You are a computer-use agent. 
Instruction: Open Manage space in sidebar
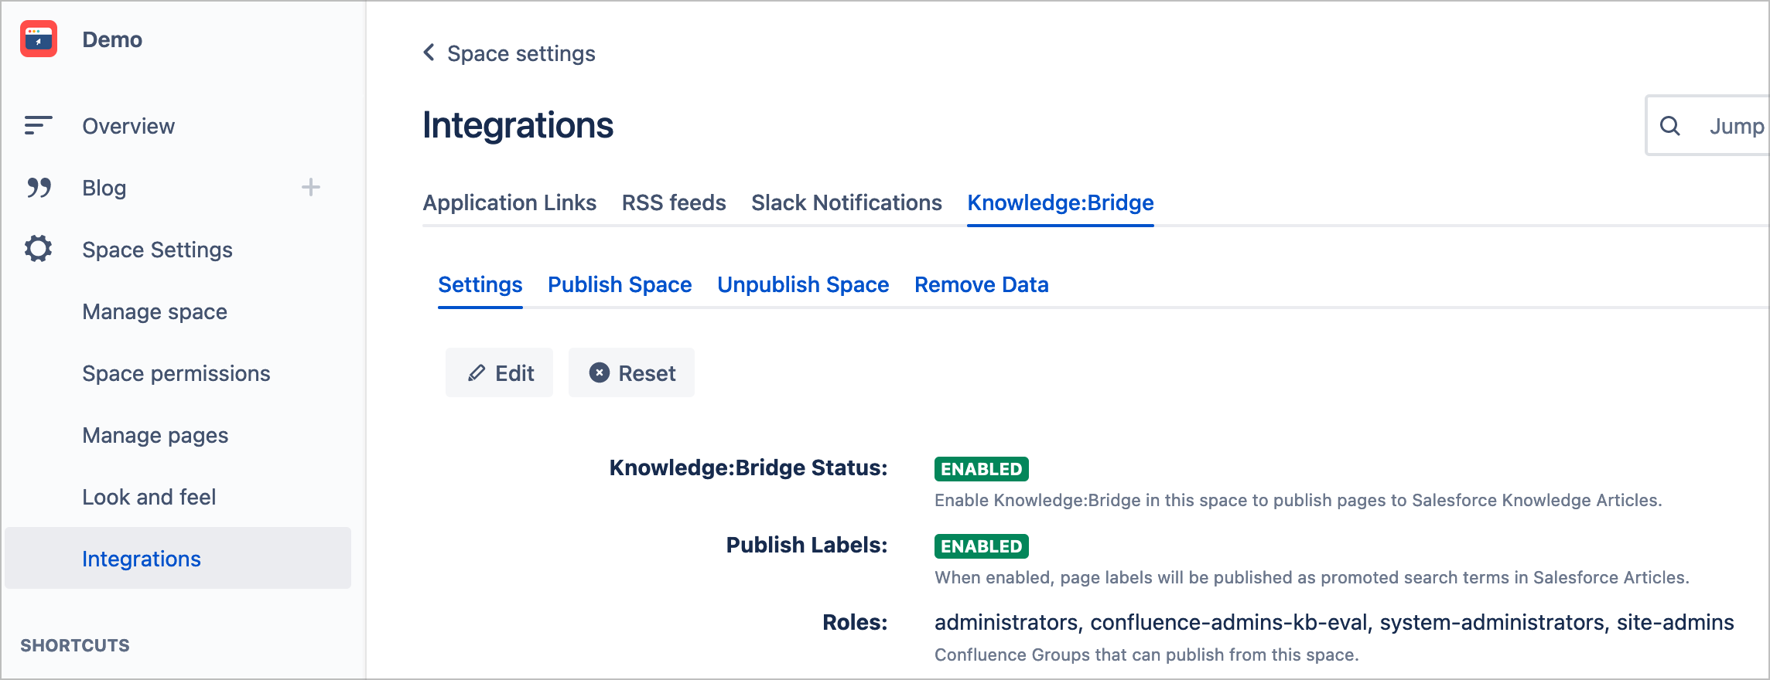point(155,311)
